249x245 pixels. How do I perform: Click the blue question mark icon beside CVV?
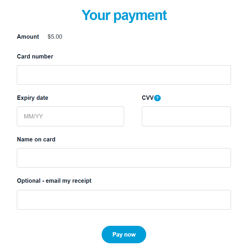coord(157,98)
